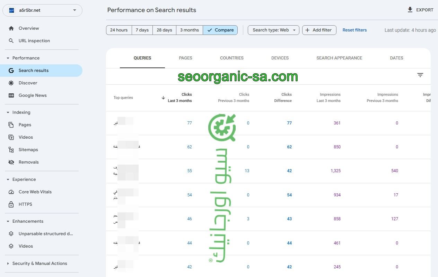Click the table filter rows icon
This screenshot has height=277, width=438.
[x=420, y=75]
